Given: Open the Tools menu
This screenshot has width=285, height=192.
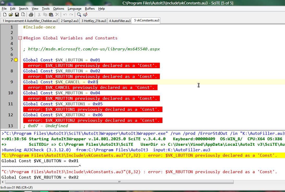Looking at the screenshot, I should [x=46, y=9].
